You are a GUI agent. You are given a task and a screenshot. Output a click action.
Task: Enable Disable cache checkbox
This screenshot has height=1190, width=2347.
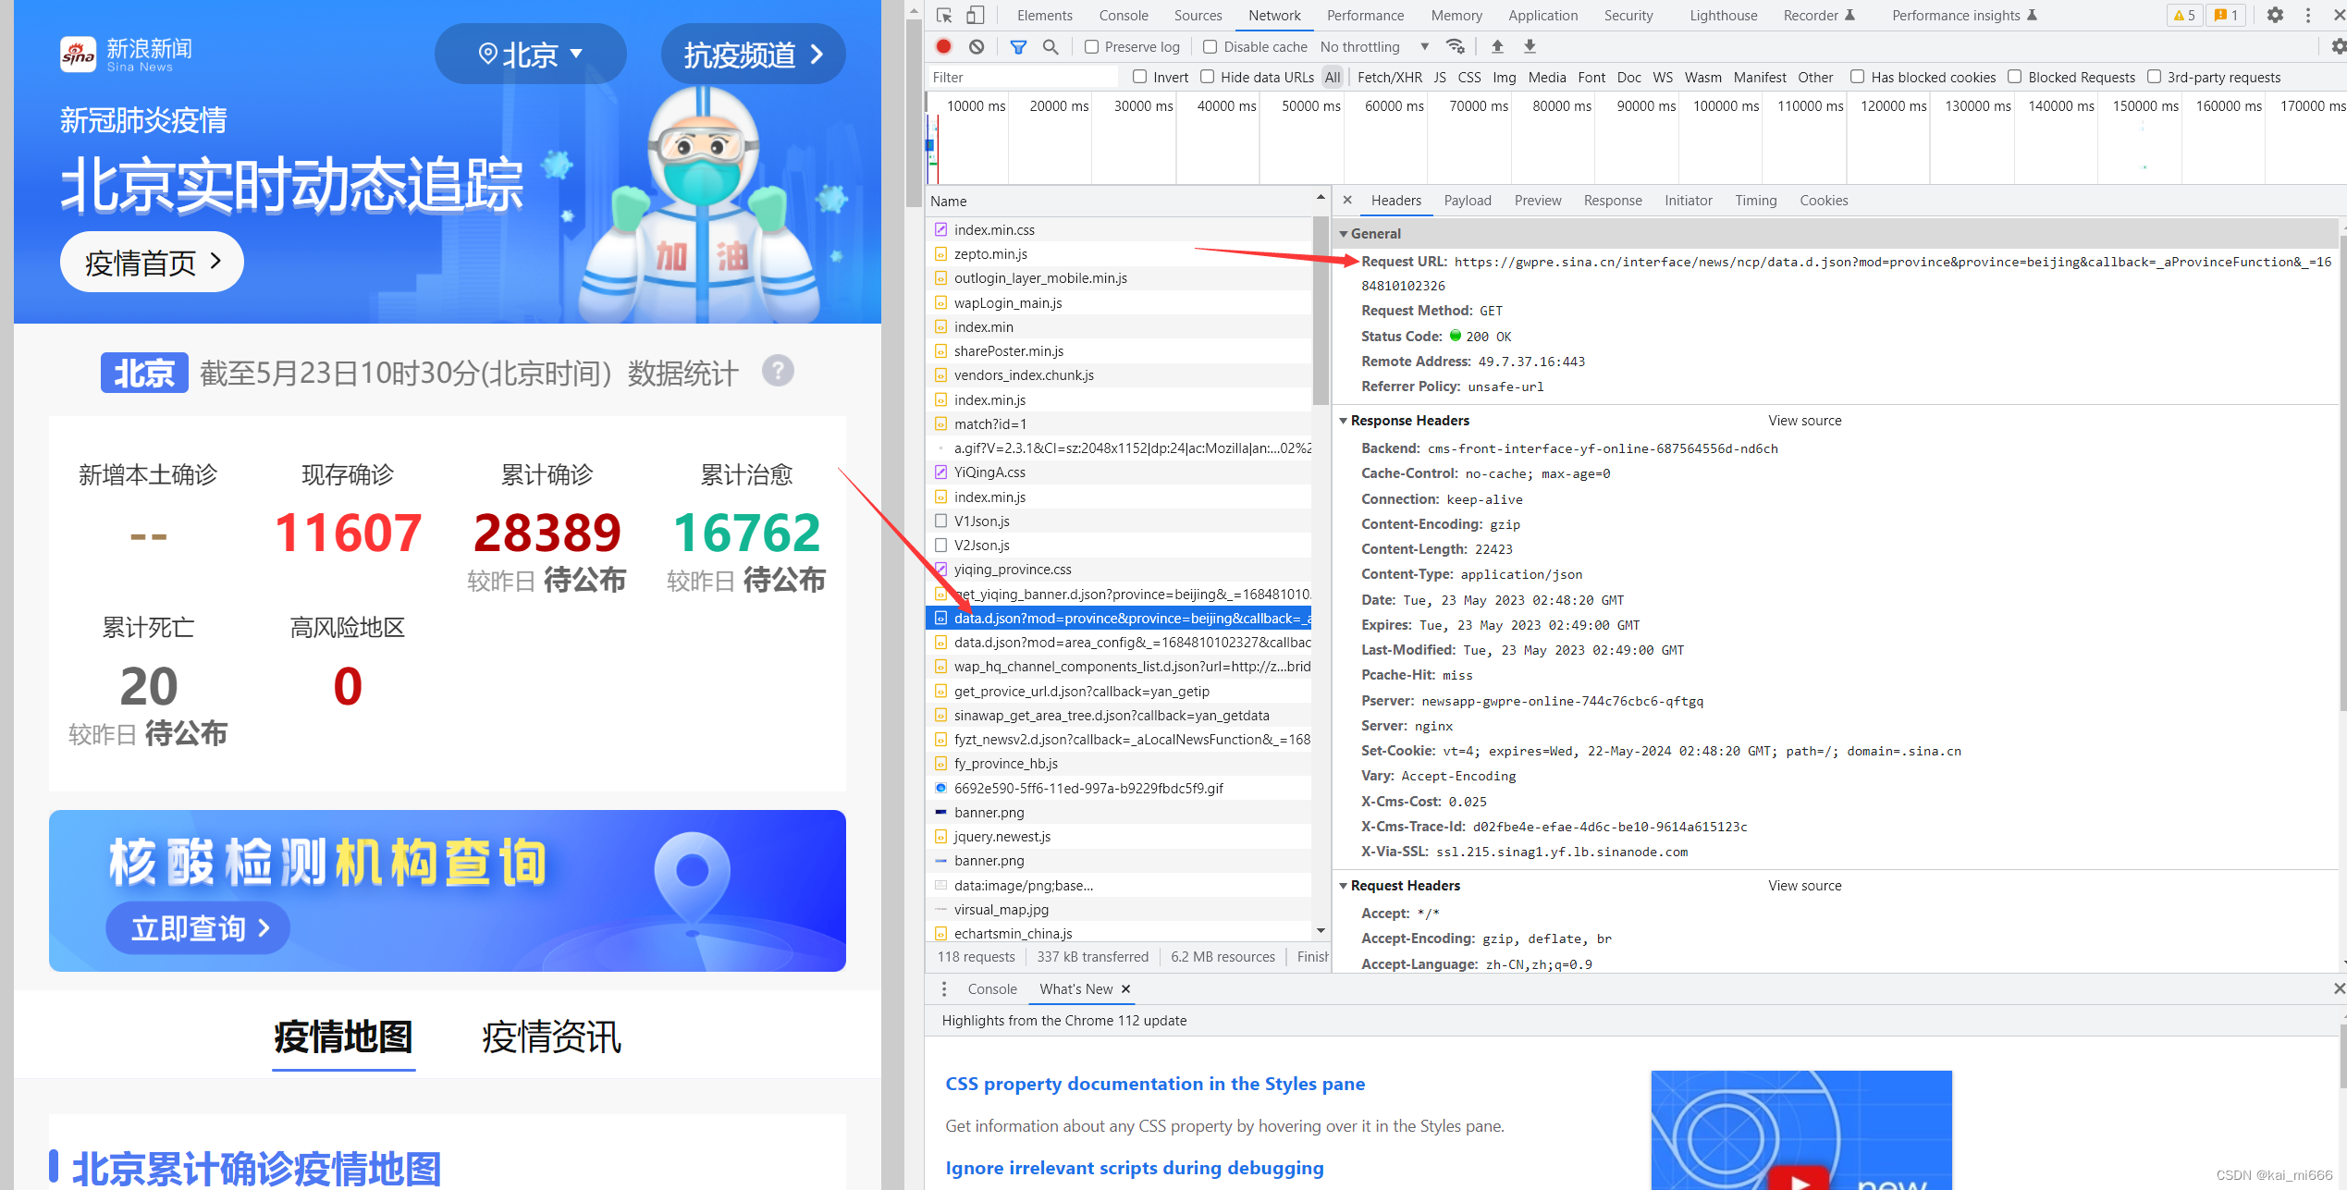pyautogui.click(x=1210, y=47)
